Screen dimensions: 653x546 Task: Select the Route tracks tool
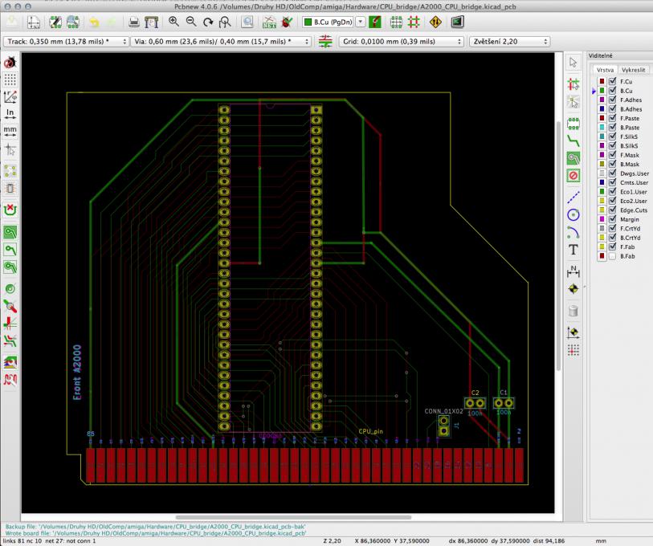[573, 139]
